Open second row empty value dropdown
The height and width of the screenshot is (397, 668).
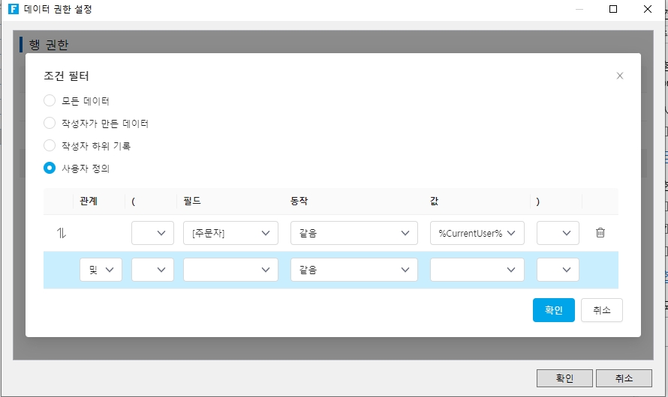pyautogui.click(x=477, y=270)
